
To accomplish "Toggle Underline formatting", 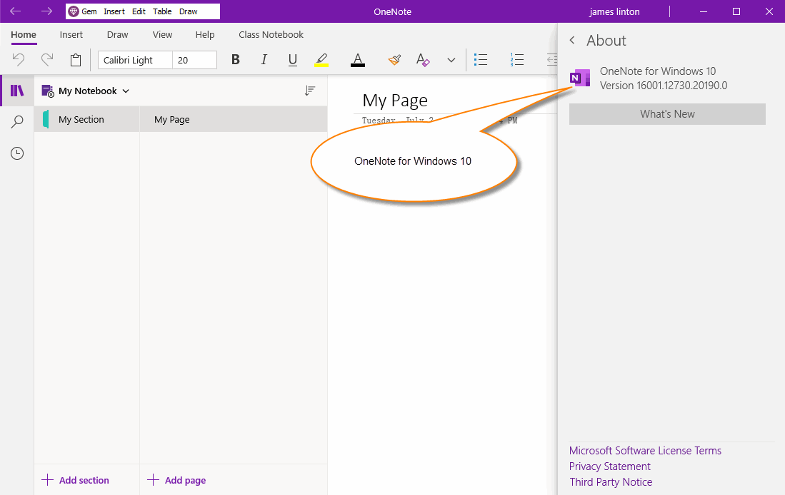I will (292, 60).
